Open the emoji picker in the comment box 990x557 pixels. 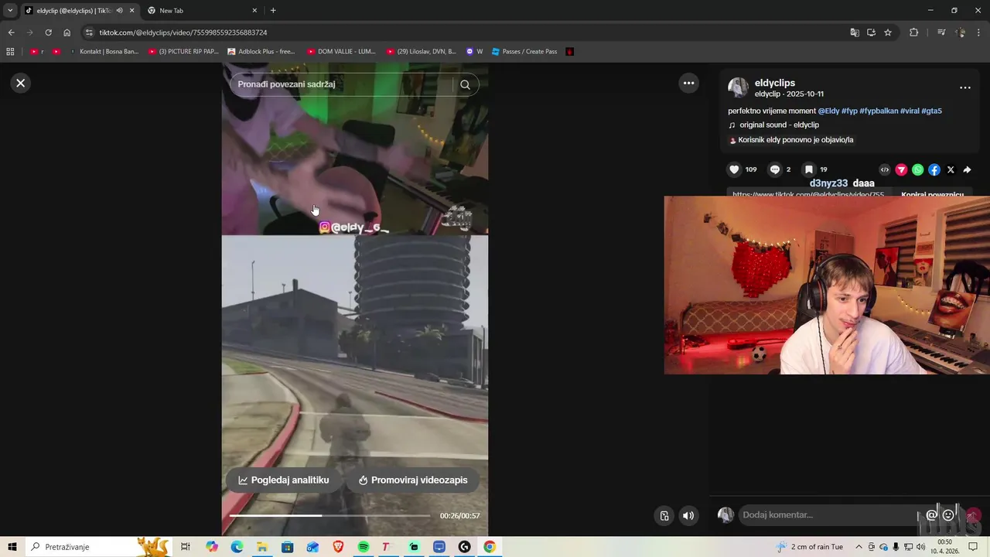pyautogui.click(x=948, y=515)
